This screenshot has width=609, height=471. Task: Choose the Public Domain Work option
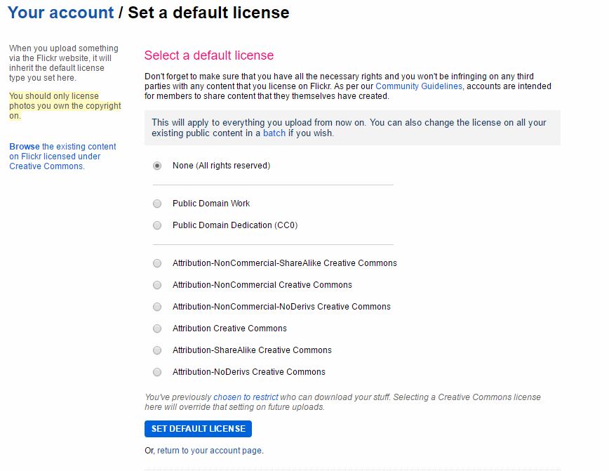[157, 204]
